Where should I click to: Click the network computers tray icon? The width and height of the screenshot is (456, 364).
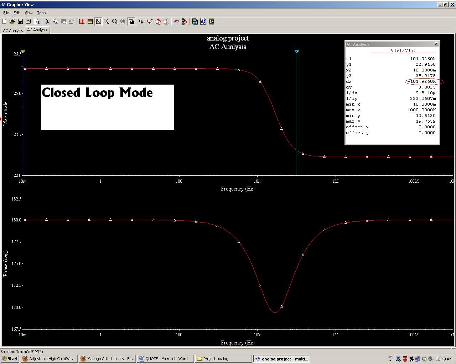(418, 359)
